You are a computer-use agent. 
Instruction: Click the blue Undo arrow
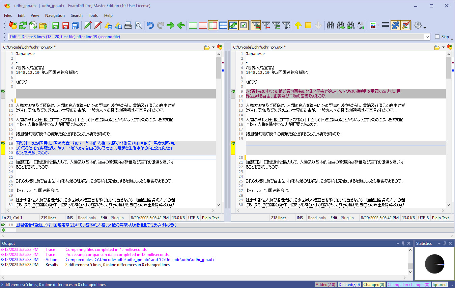150,25
